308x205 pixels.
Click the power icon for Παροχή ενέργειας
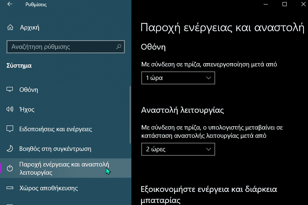coord(10,169)
